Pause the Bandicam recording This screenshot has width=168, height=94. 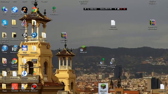[121, 9]
